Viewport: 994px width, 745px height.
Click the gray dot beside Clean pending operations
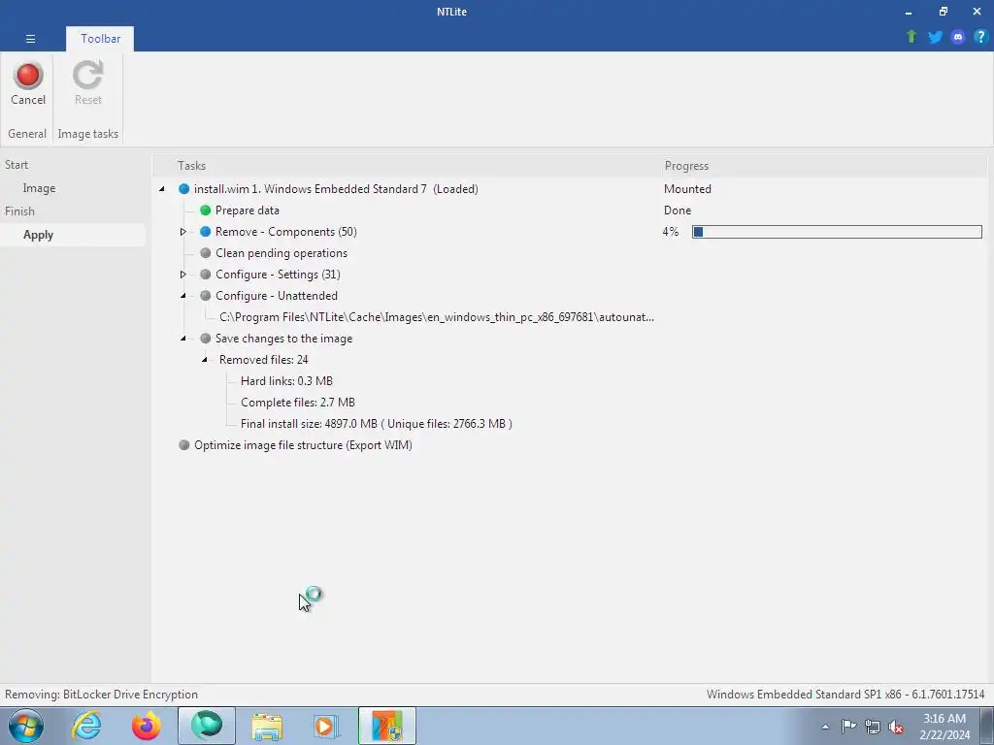[206, 253]
